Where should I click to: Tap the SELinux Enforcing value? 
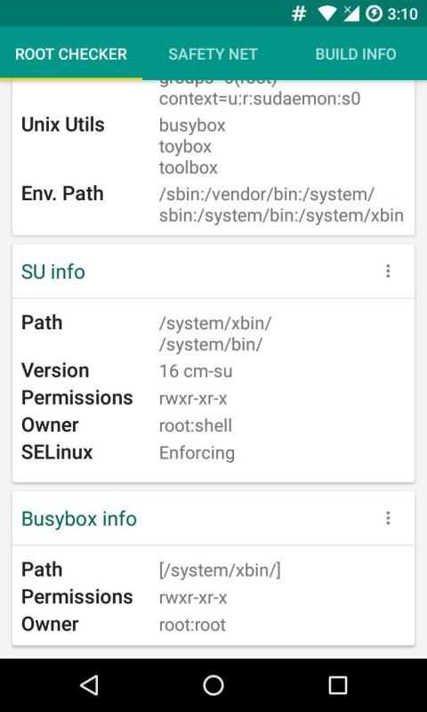click(197, 453)
